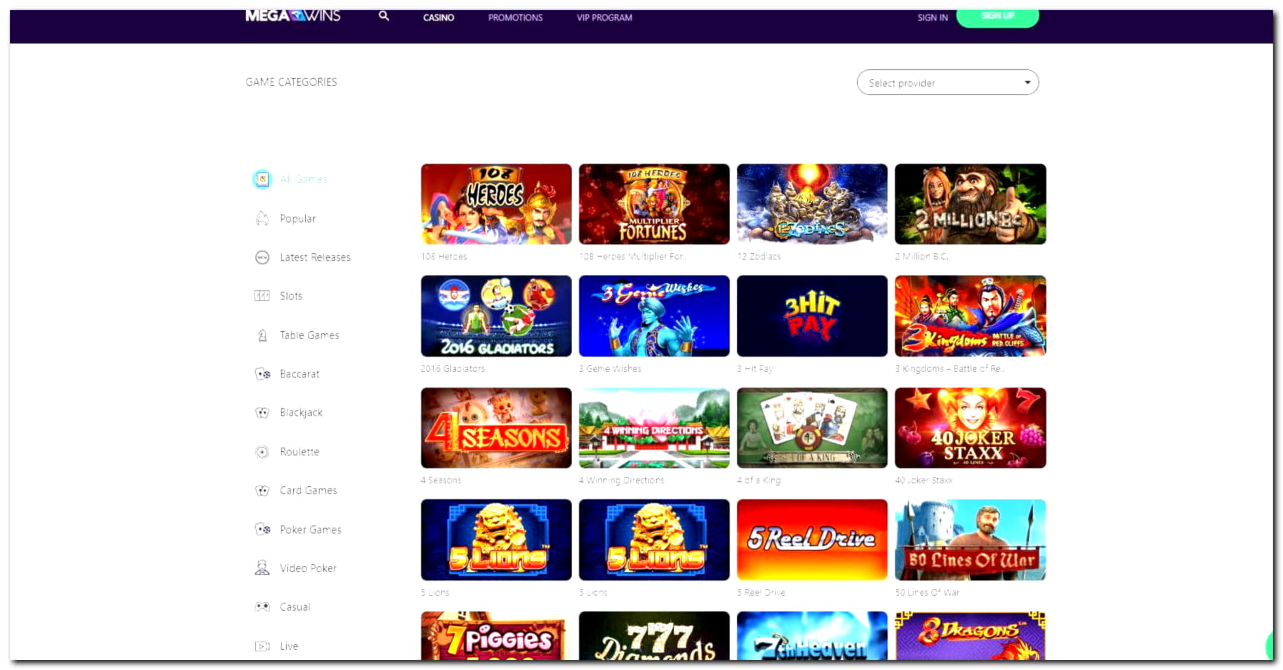The width and height of the screenshot is (1283, 670).
Task: Launch the 12 Zodiacs game thumbnail
Action: [812, 204]
